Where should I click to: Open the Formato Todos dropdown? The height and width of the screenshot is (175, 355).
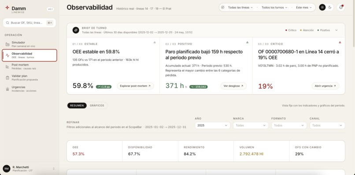(289, 125)
